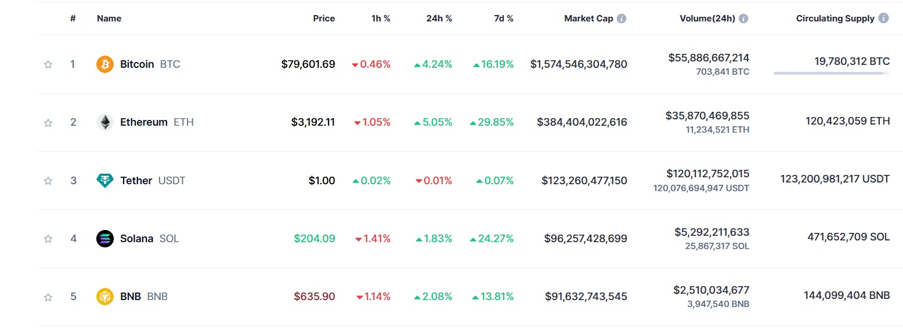903x336 pixels.
Task: Star Bitcoin to add to watchlist
Action: point(48,64)
